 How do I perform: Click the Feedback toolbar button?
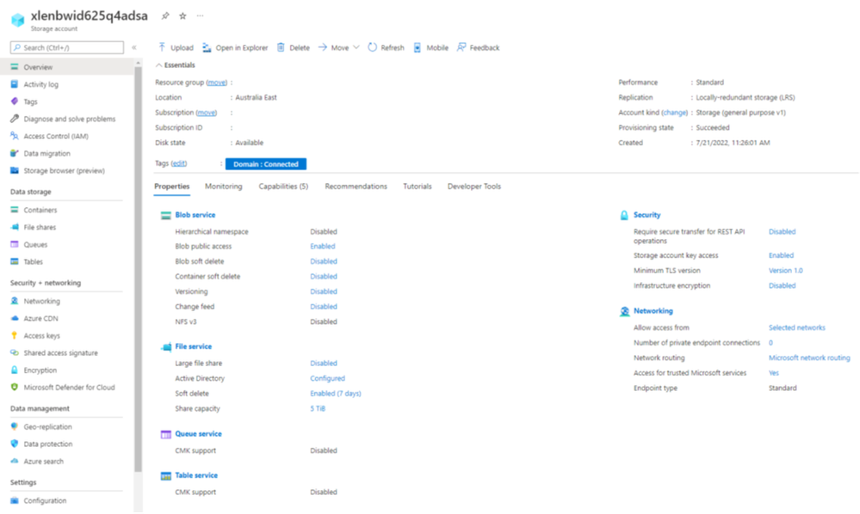478,47
